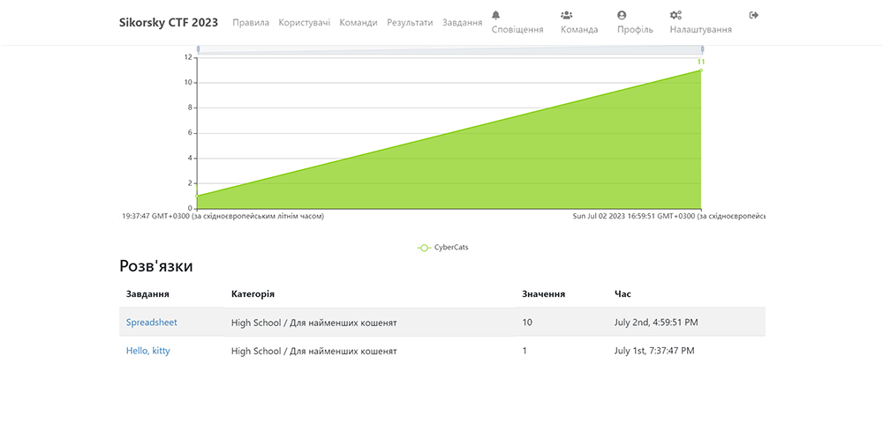Open the Правила page
This screenshot has height=430, width=883.
251,23
